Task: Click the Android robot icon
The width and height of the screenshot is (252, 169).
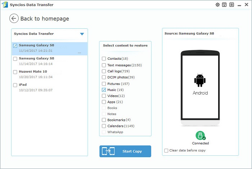Action: point(200,81)
